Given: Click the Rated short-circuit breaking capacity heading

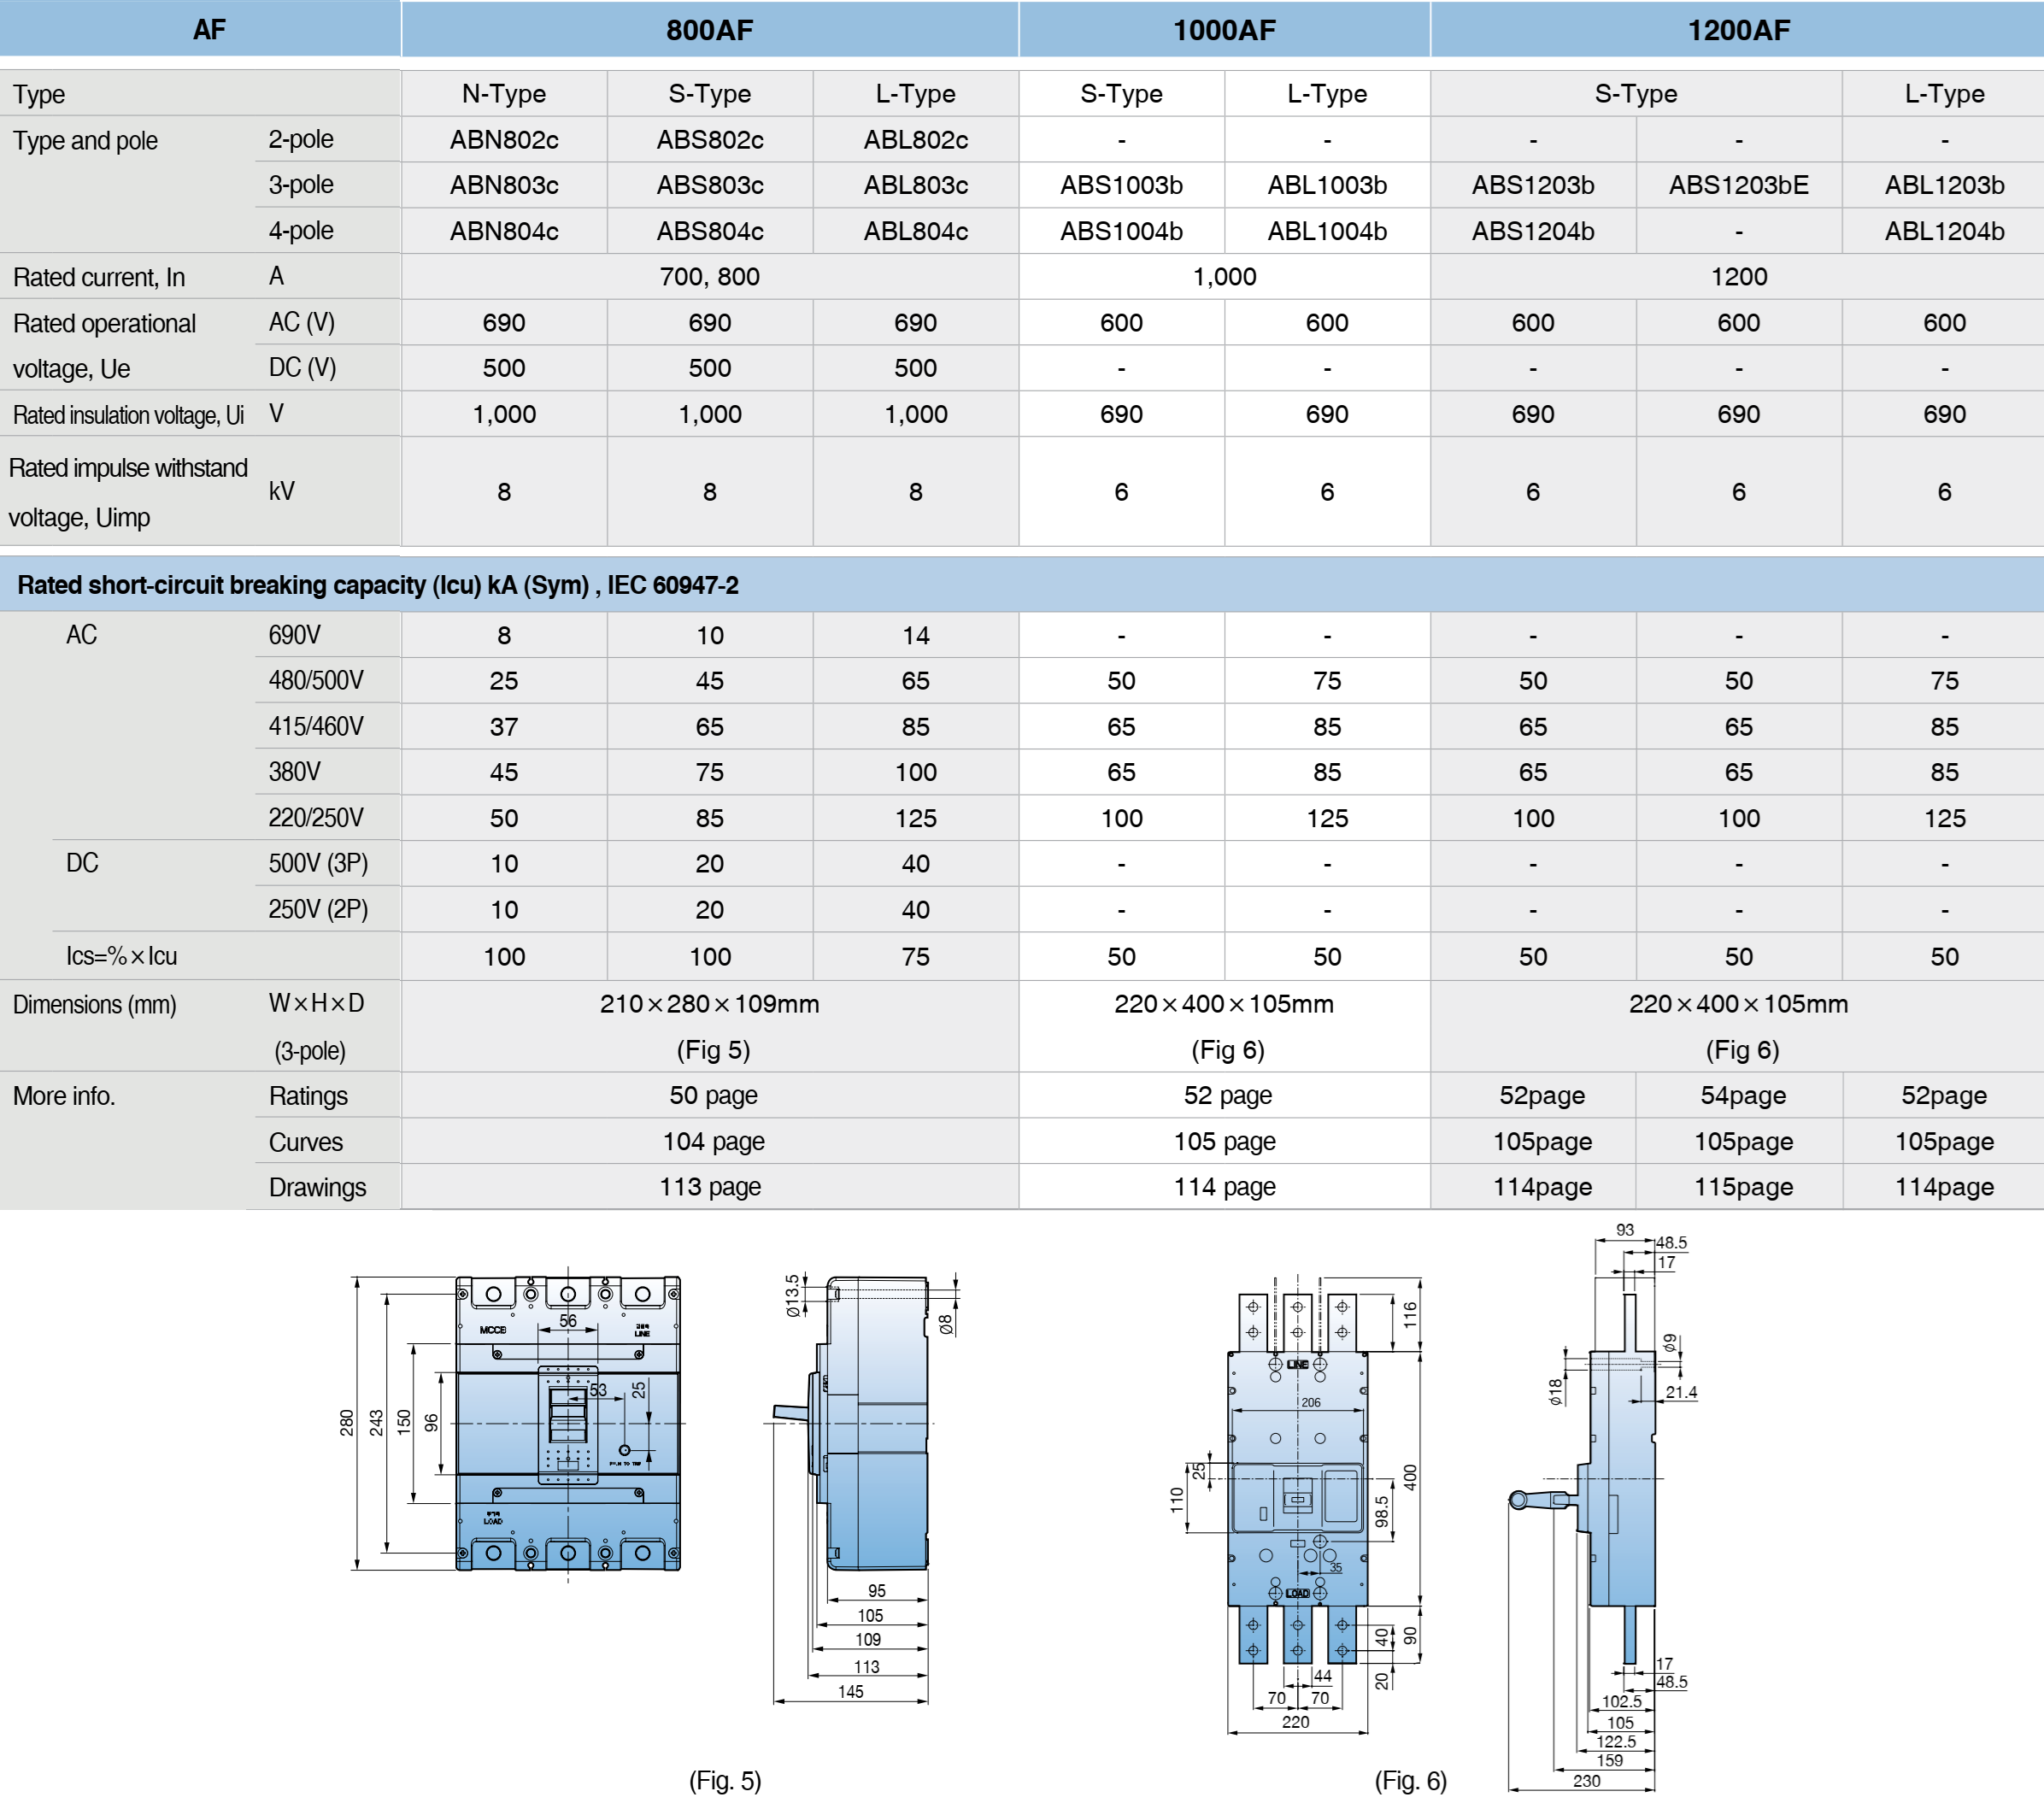Looking at the screenshot, I should pos(378,585).
